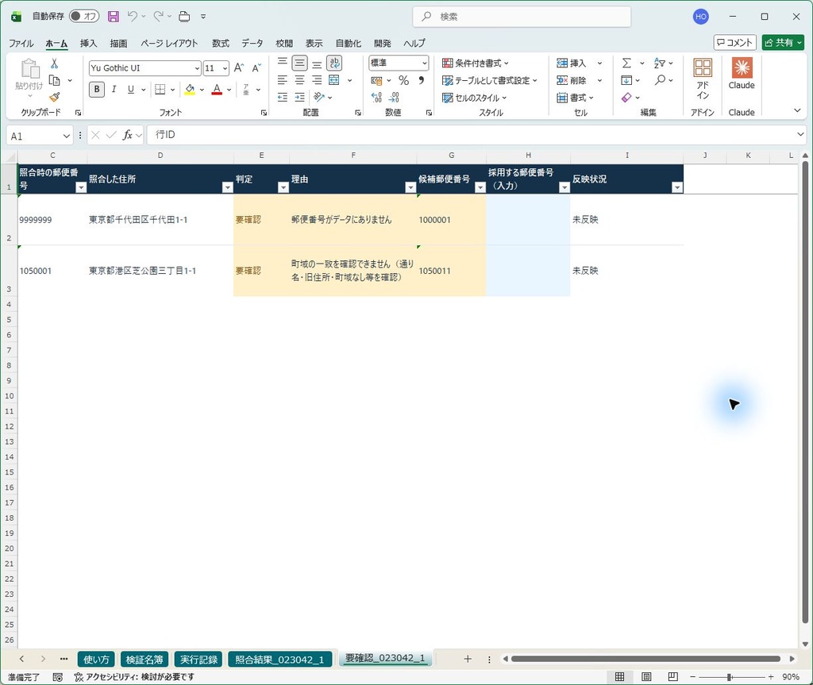This screenshot has height=685, width=813.
Task: Click the Save icon in title bar
Action: 113,17
